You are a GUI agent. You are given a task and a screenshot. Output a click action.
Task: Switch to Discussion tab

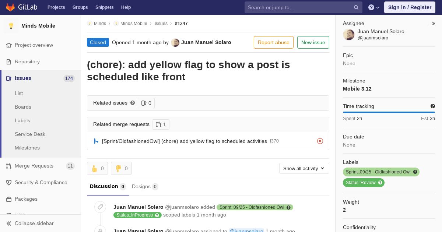coord(108,186)
